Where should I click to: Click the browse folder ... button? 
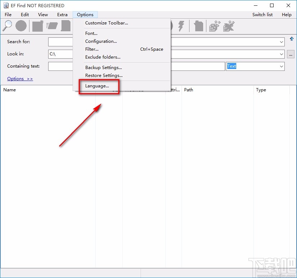point(291,54)
